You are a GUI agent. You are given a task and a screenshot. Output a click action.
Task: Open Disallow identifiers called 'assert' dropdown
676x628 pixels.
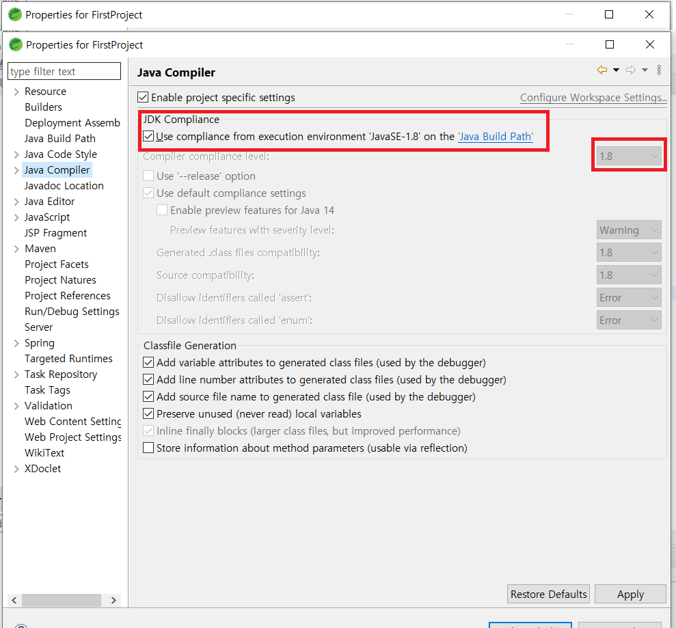click(x=629, y=297)
